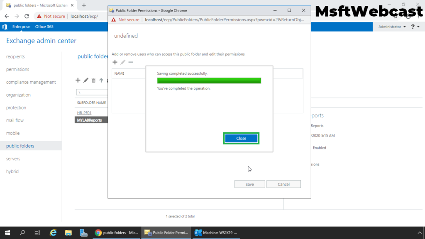Viewport: 425px width, 239px height.
Task: Close the public folders browser tab
Action: coord(72,5)
